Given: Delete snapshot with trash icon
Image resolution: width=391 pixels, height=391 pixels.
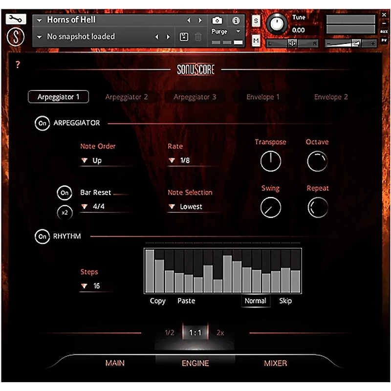Looking at the screenshot, I should (198, 37).
